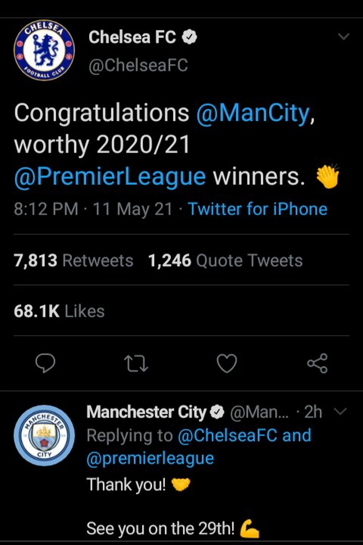363x545 pixels.
Task: Open the Twitter for iPhone source link
Action: 258,209
